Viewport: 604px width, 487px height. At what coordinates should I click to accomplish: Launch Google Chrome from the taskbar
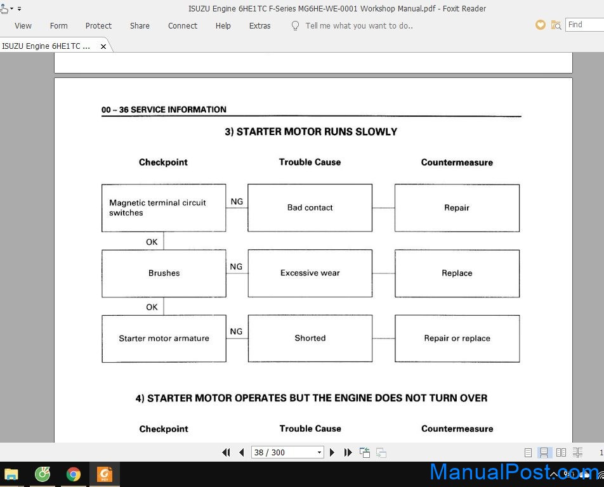(73, 474)
